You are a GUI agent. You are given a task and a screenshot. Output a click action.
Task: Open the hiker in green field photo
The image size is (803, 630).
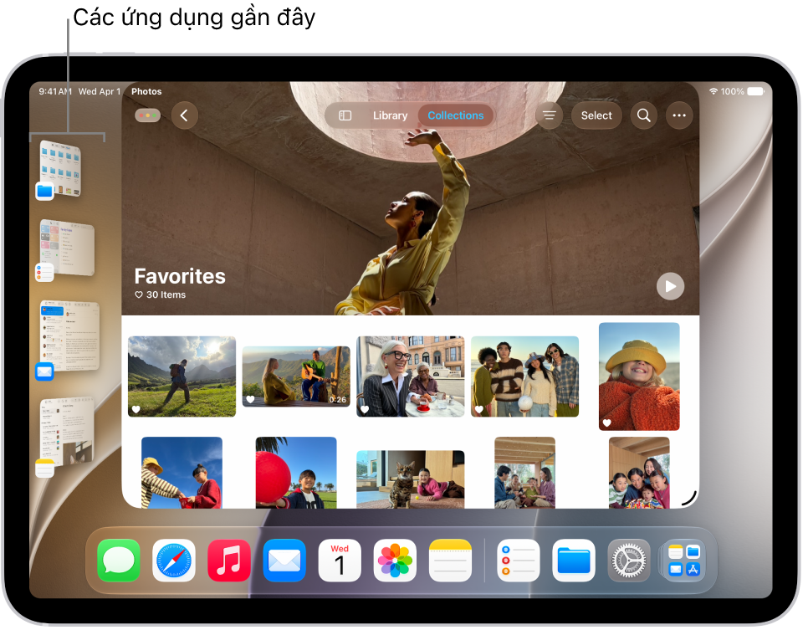[182, 376]
